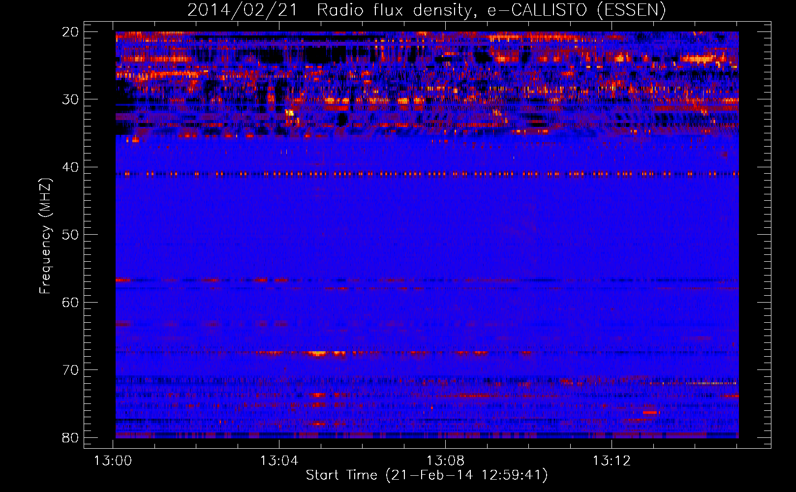Click the 30 MHz tick label
Viewport: 796px width, 492px height.
(71, 99)
